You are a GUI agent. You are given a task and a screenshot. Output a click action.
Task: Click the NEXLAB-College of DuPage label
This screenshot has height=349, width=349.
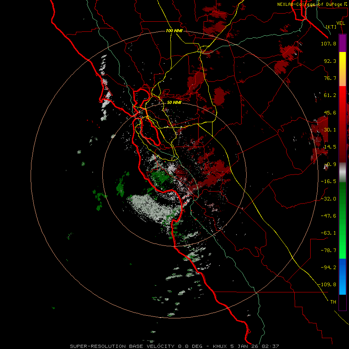point(312,4)
